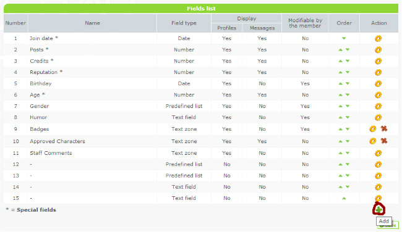Image resolution: width=402 pixels, height=232 pixels.
Task: Open the gear icon for Gender row
Action: pyautogui.click(x=378, y=106)
